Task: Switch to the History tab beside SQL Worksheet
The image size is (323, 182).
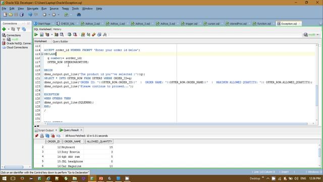Action: coord(57,29)
